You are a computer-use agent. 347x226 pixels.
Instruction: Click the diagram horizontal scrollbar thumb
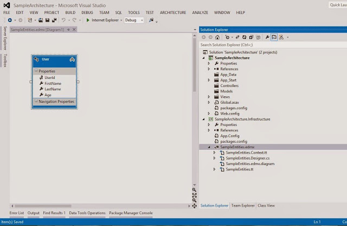point(43,206)
